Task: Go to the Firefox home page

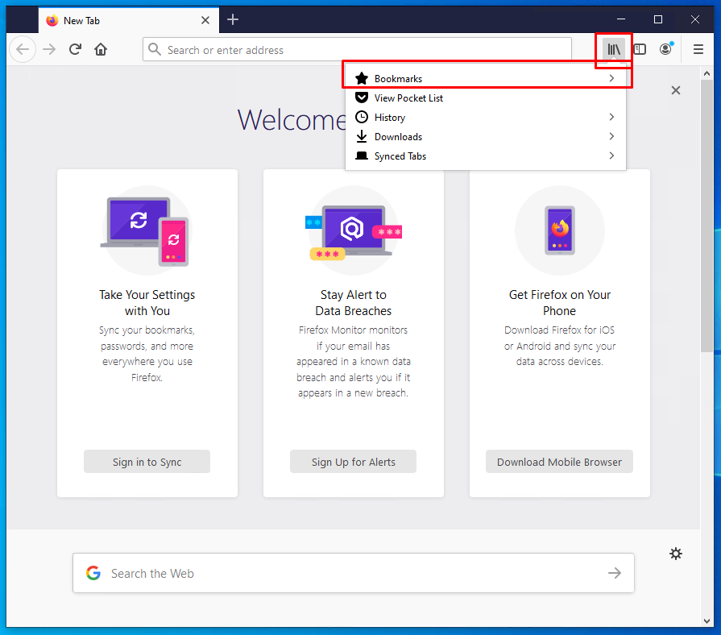Action: coord(101,49)
